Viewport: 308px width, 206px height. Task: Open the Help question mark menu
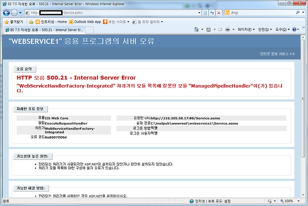coord(296,29)
